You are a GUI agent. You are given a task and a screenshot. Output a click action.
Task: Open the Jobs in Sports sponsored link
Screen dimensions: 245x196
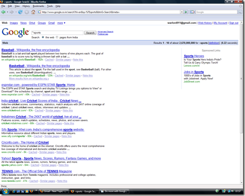pyautogui.click(x=194, y=72)
